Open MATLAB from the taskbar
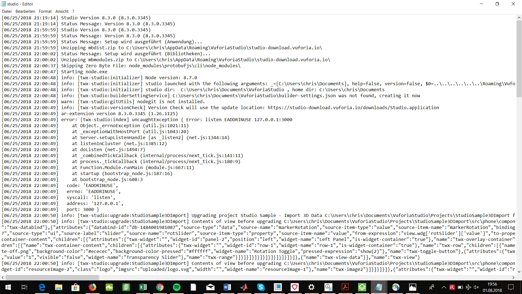The height and width of the screenshot is (294, 522). 244,287
